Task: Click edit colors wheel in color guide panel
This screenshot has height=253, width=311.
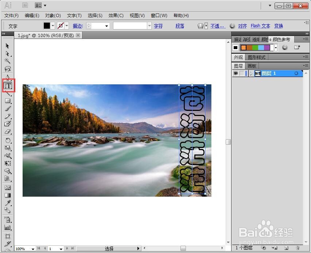Action: pyautogui.click(x=285, y=48)
